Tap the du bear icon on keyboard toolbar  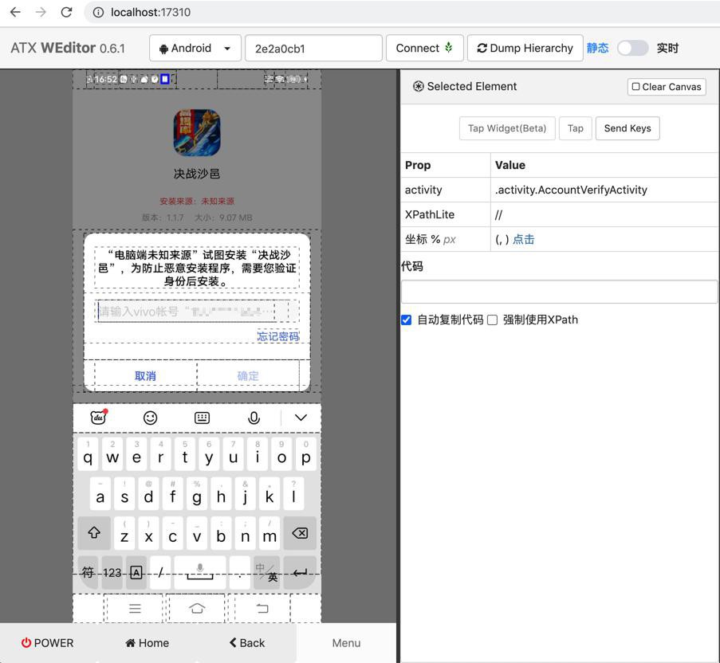tap(98, 418)
